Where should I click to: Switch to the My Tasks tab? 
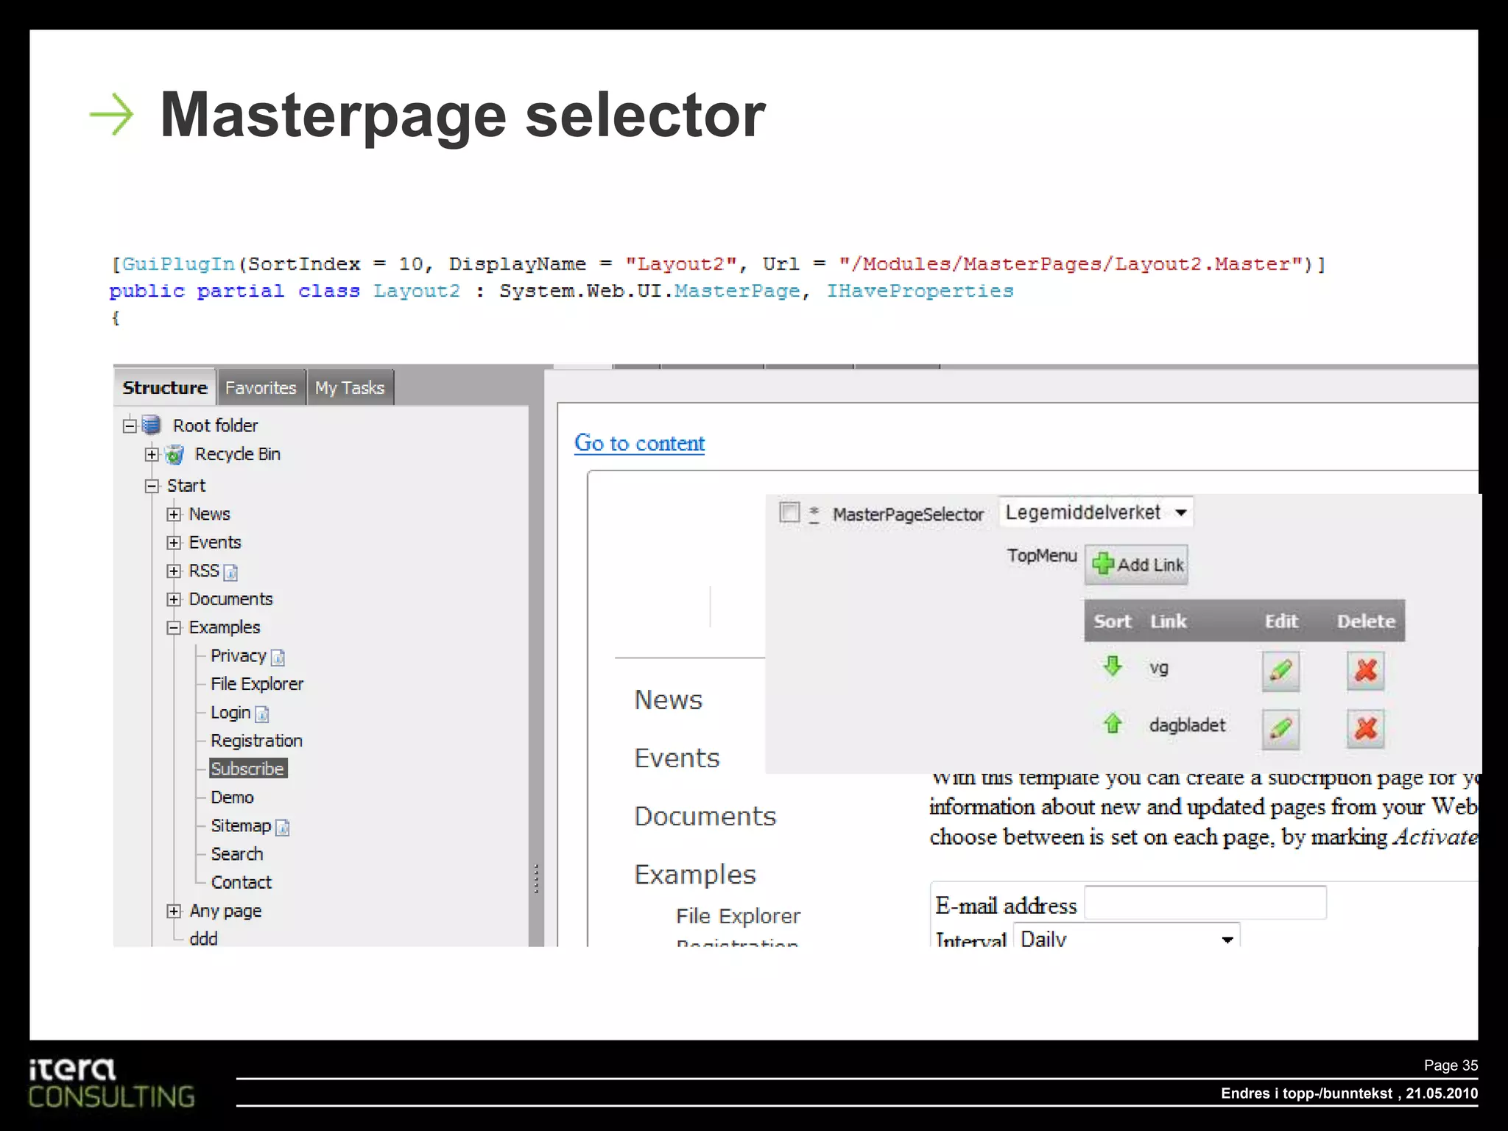tap(350, 388)
